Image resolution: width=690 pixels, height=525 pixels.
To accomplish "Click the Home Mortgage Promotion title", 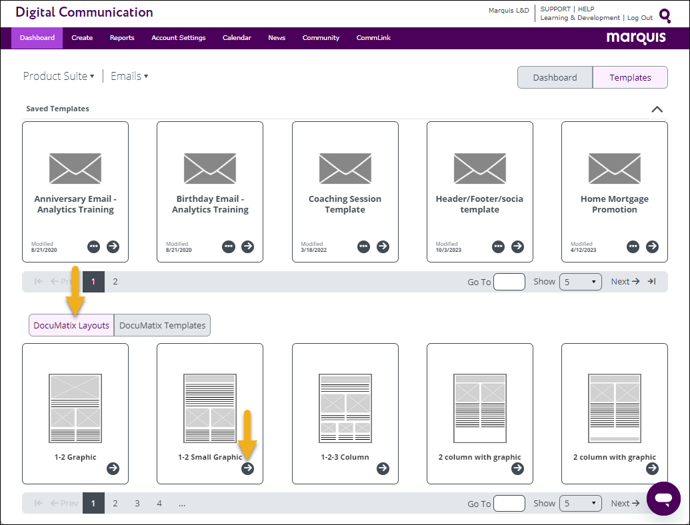I will (x=614, y=204).
